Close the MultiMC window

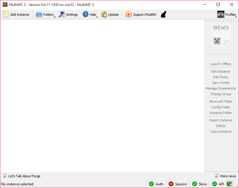tap(232, 4)
